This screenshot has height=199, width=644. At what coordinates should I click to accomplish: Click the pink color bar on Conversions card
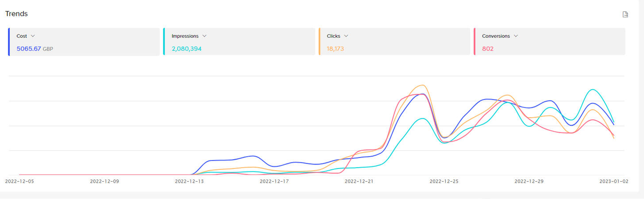[x=474, y=42]
